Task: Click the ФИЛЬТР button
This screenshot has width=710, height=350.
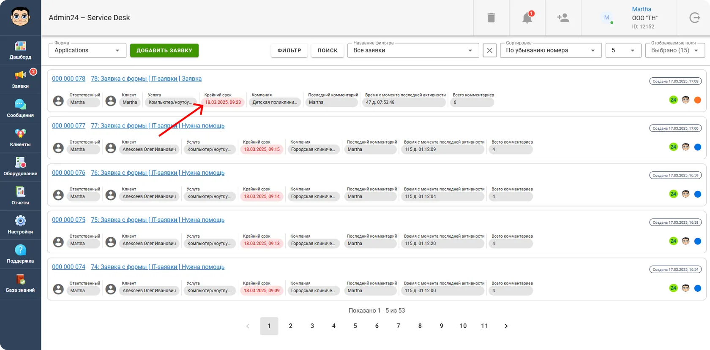Action: click(x=289, y=50)
